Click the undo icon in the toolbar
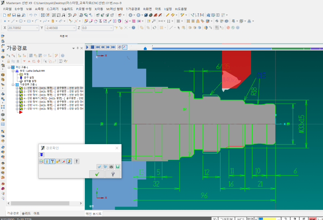323x220 pixels. pos(31,15)
